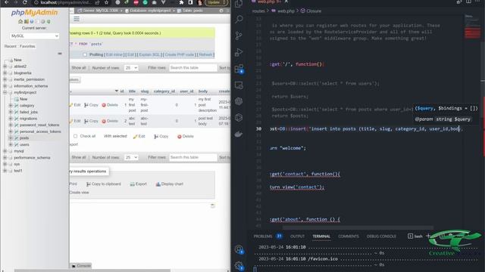Screen dimensions: 485x272
Task: Open the Extensions view in VS Code
Action: pos(239,69)
